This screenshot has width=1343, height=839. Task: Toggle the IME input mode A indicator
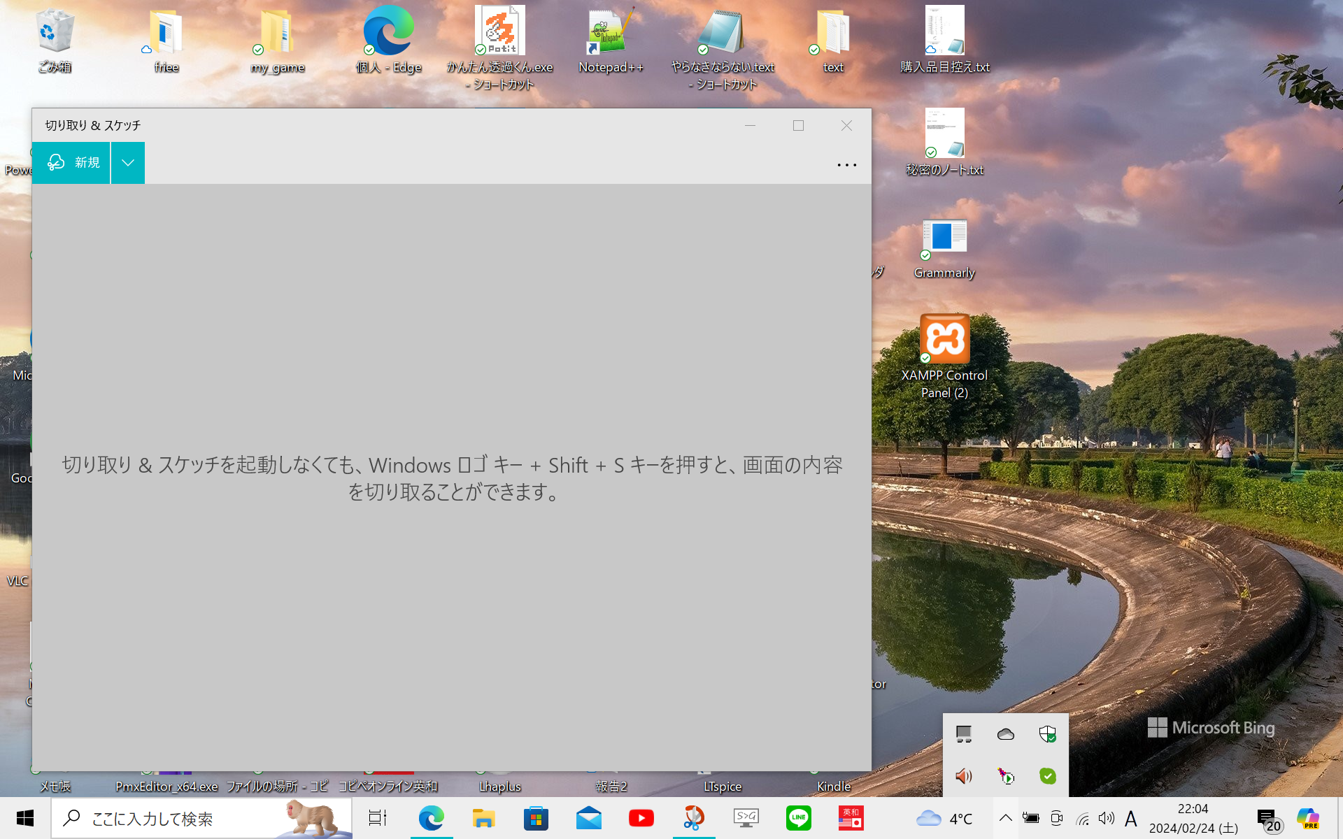[x=1130, y=818]
